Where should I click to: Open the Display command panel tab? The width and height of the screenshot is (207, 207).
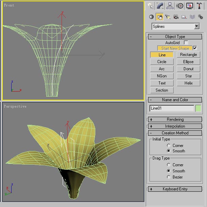point(190,6)
